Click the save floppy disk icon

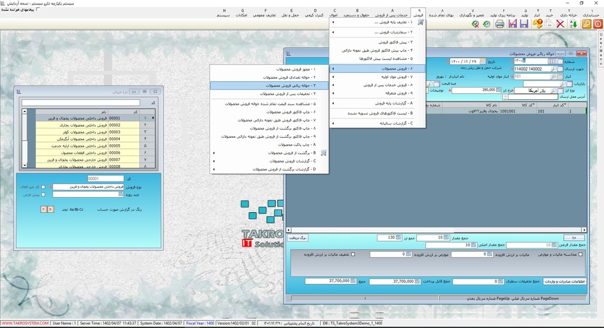pos(524,24)
